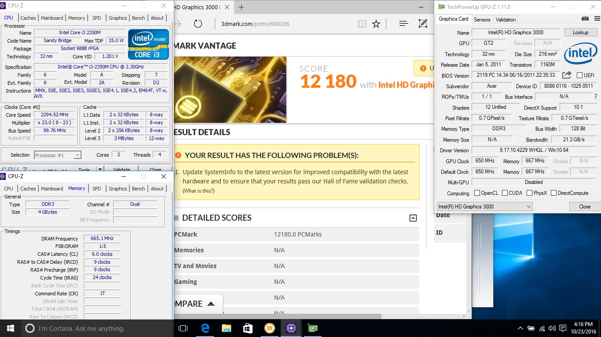Open the Processor #1 selection dropdown
This screenshot has width=601, height=337.
(58, 155)
